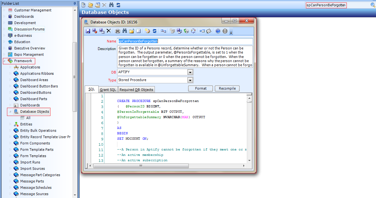This screenshot has width=376, height=198.
Task: Click the blue refresh arrows icon in the record toolbar
Action: 155,31
